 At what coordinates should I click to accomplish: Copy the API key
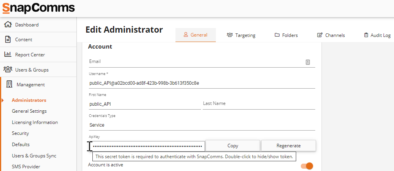[233, 146]
